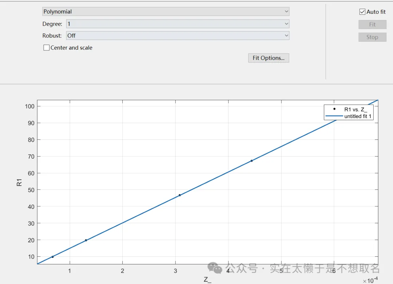393x284 pixels.
Task: Click the ×10⁻⁴ axis exponent label
Action: 370,280
